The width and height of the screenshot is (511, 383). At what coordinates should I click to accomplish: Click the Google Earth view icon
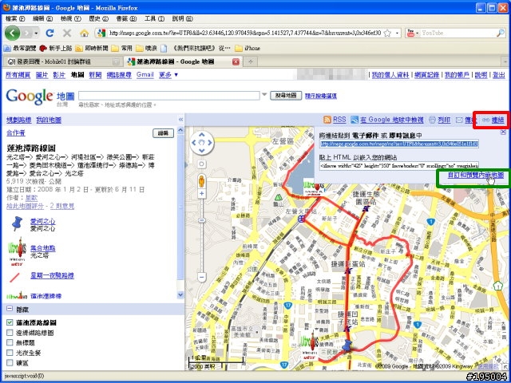click(x=355, y=120)
